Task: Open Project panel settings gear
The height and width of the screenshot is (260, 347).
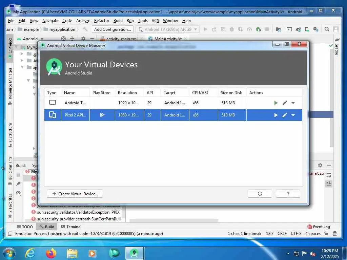Action: (83, 39)
